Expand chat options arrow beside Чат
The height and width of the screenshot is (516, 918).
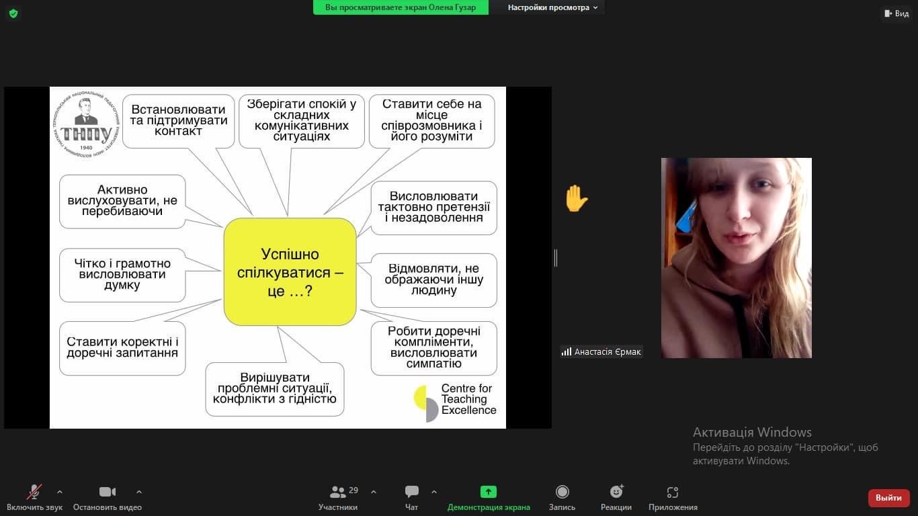pyautogui.click(x=434, y=492)
